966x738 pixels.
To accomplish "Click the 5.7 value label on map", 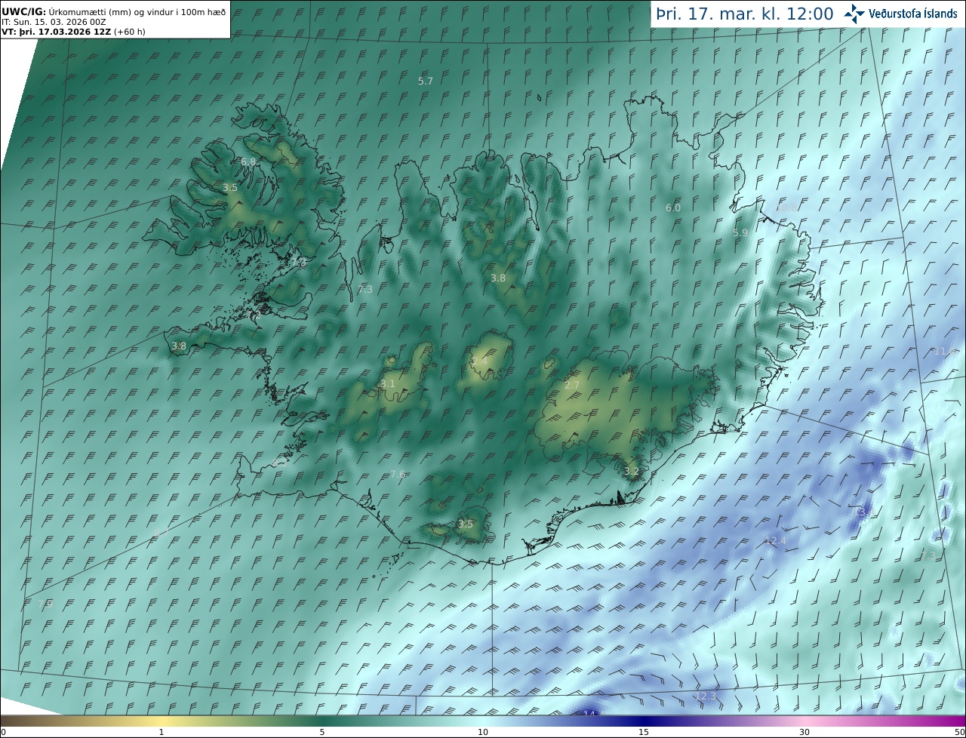I will [426, 81].
